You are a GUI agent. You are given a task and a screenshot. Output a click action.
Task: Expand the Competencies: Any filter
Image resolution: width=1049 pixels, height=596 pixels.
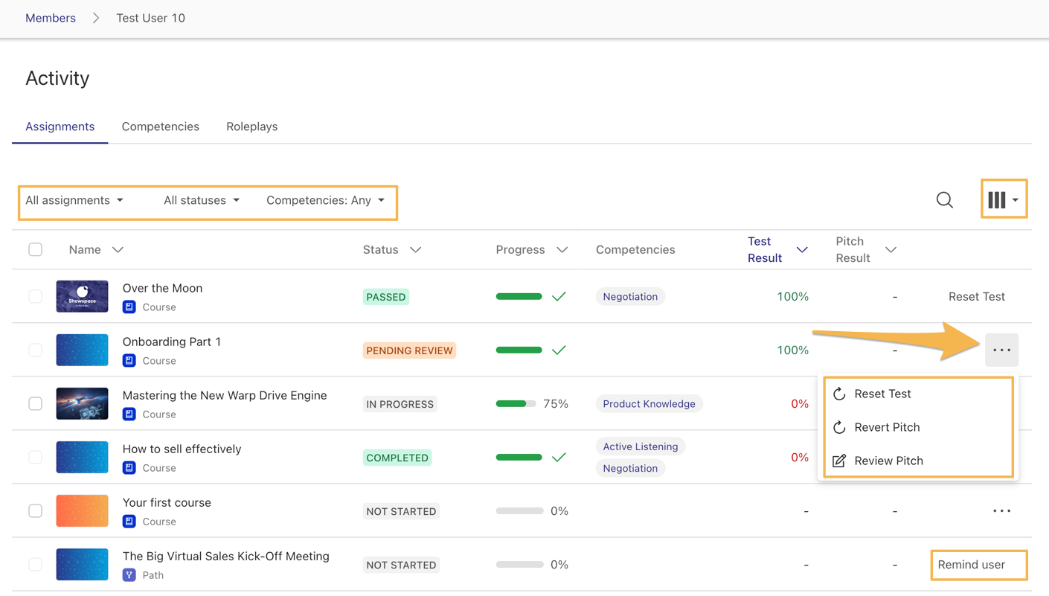(325, 200)
